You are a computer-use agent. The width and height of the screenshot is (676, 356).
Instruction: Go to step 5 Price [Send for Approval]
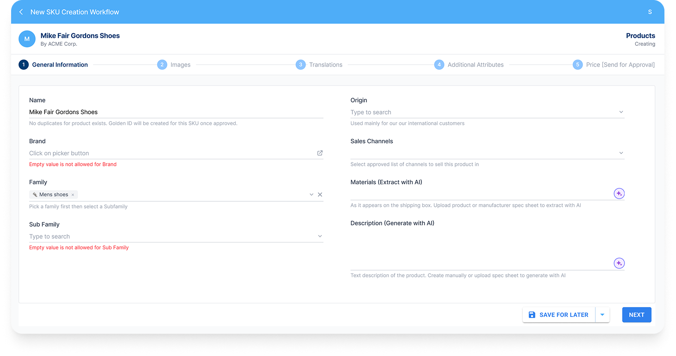click(613, 65)
